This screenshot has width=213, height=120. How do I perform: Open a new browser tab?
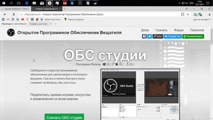tap(65, 9)
